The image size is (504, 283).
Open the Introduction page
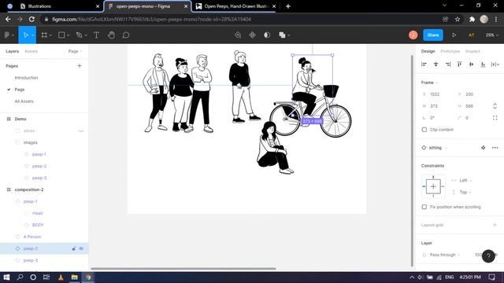pyautogui.click(x=26, y=78)
